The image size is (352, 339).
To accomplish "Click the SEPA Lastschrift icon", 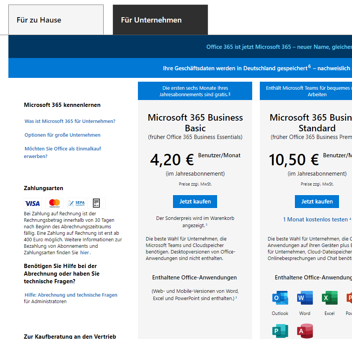I will click(76, 203).
